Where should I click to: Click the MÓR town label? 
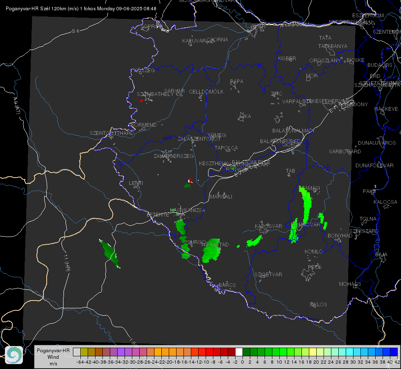[x=312, y=76]
